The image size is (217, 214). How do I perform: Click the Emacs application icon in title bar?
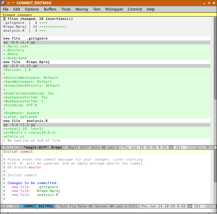3,3
